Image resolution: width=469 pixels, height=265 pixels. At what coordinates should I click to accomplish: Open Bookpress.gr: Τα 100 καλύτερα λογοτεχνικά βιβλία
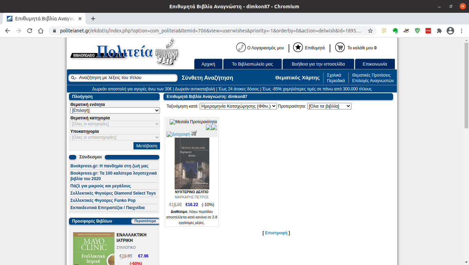(113, 176)
